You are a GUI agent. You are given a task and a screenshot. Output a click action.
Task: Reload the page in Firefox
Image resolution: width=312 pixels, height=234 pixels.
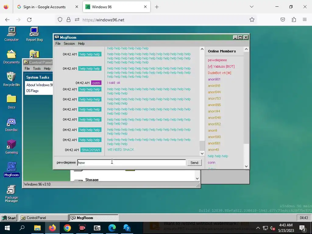(29, 20)
